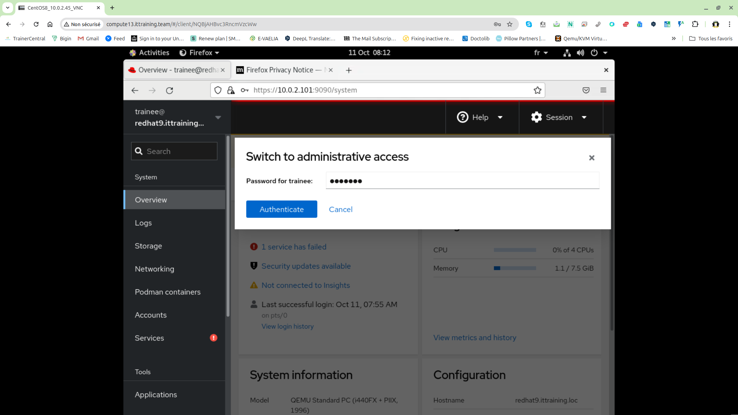738x415 pixels.
Task: Open the '1 service has failed' link
Action: click(x=294, y=247)
